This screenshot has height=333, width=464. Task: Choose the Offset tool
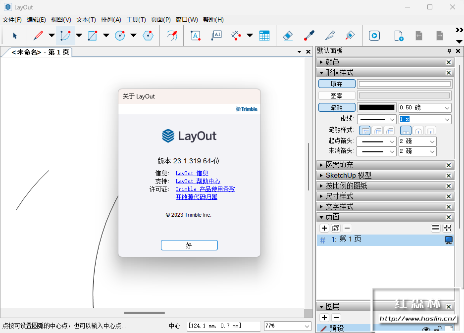point(172,36)
